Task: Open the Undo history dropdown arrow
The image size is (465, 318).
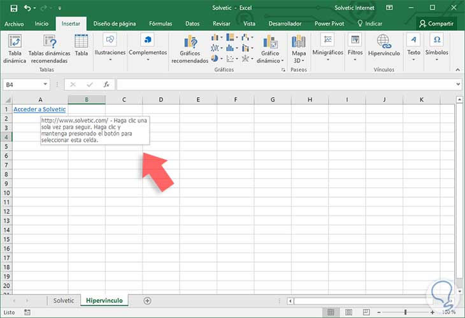Action: click(34, 8)
